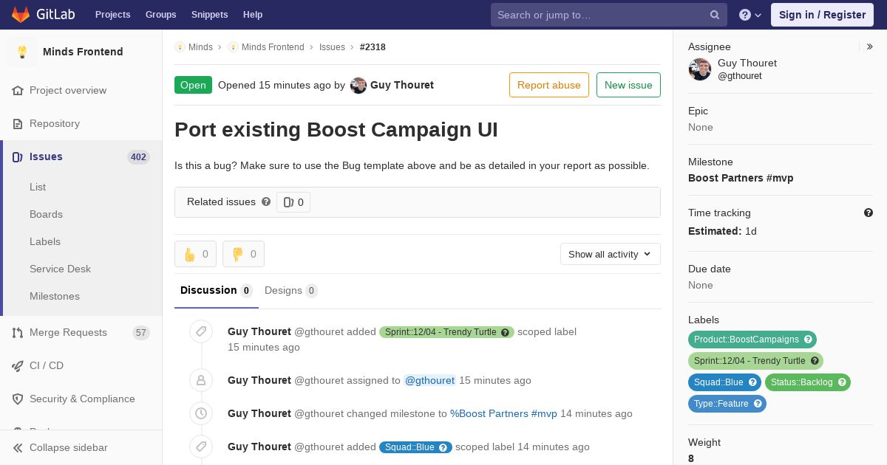Click the thumbs up reaction button
887x465 pixels.
pyautogui.click(x=196, y=254)
